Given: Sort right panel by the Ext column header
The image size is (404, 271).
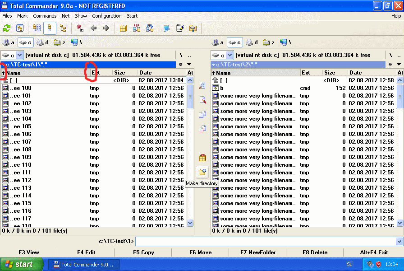Looking at the screenshot, I should 311,73.
